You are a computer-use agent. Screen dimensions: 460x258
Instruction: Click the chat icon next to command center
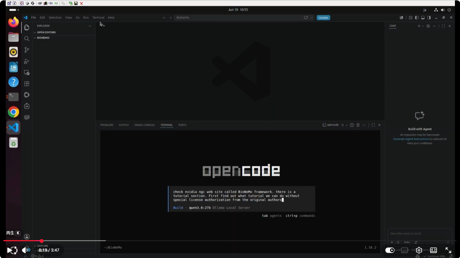[x=306, y=18]
